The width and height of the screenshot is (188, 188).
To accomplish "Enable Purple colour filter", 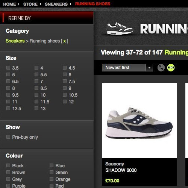I will (x=8, y=186).
